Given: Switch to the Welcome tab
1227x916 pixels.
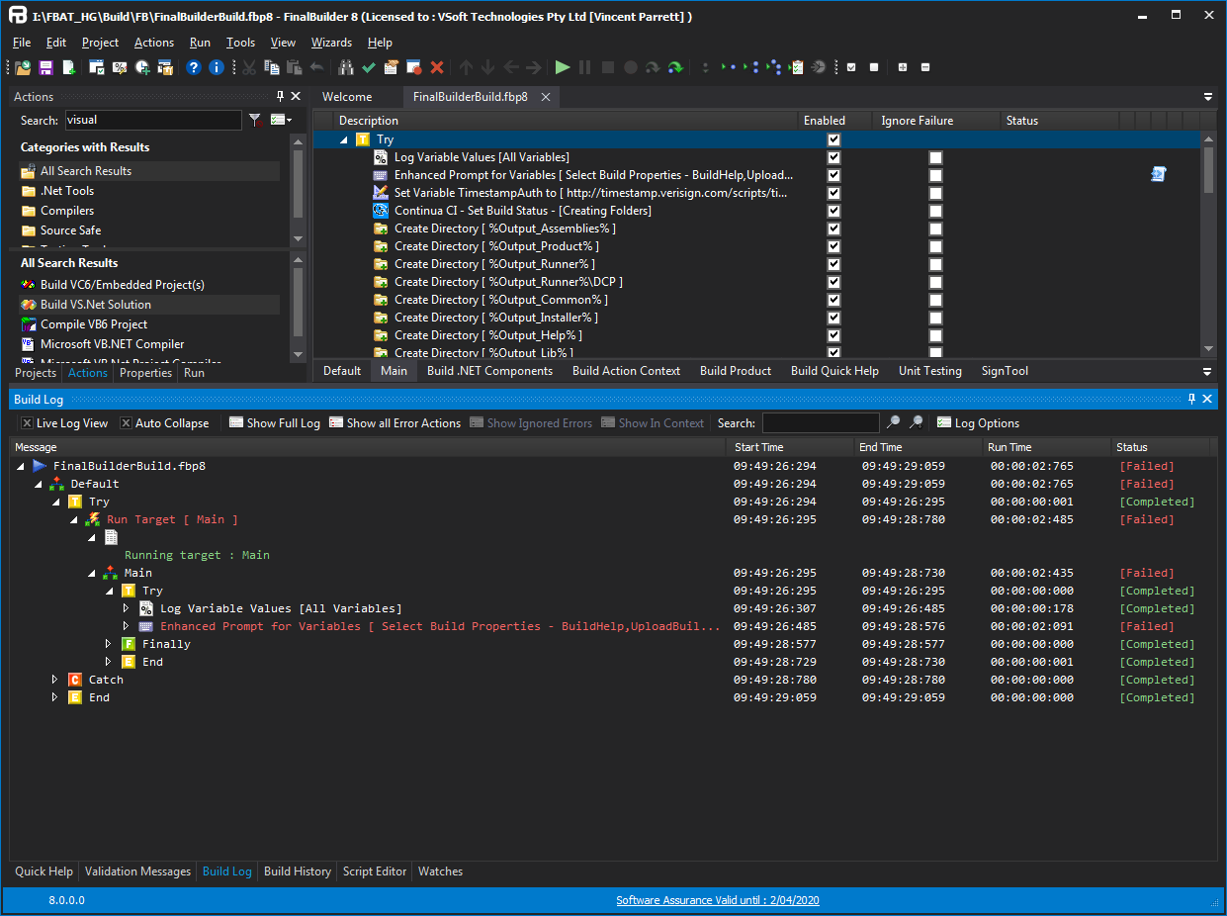Looking at the screenshot, I should (x=347, y=97).
